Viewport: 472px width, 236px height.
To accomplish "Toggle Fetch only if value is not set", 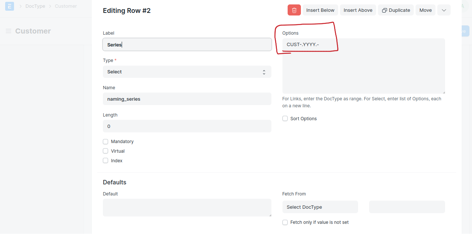I will (x=285, y=222).
